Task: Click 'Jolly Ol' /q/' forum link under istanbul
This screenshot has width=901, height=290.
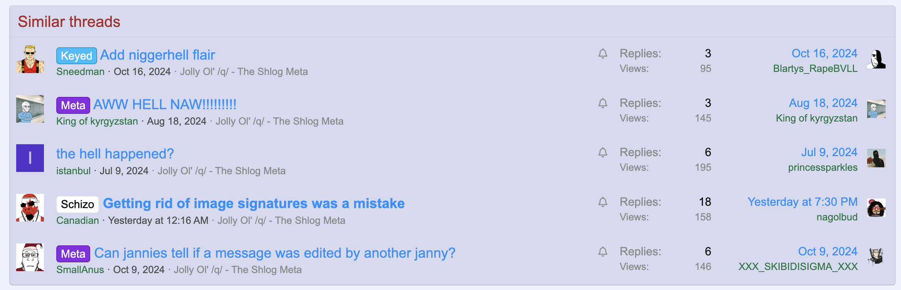Action: (x=222, y=171)
